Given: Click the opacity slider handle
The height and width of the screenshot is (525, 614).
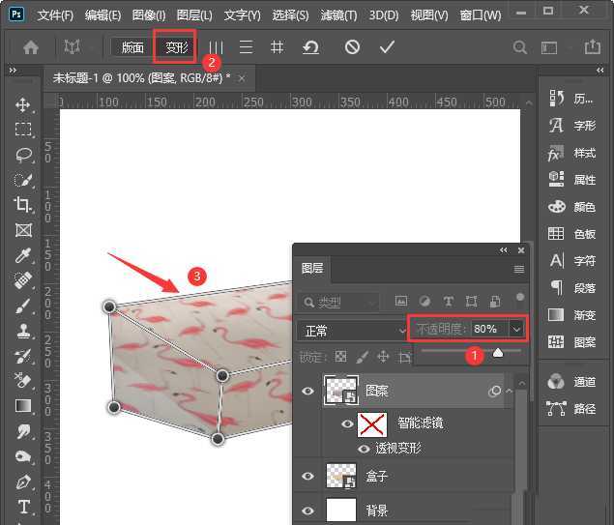Looking at the screenshot, I should coord(498,353).
